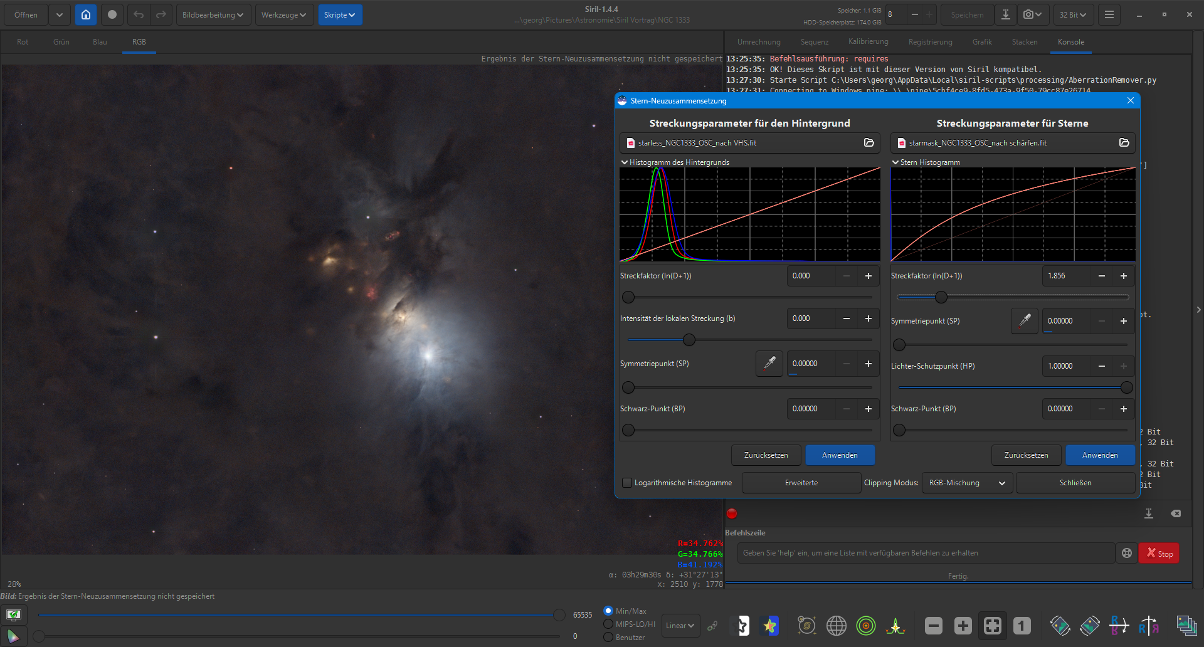
Task: Open Werkzeuge dropdown menu
Action: 284,14
